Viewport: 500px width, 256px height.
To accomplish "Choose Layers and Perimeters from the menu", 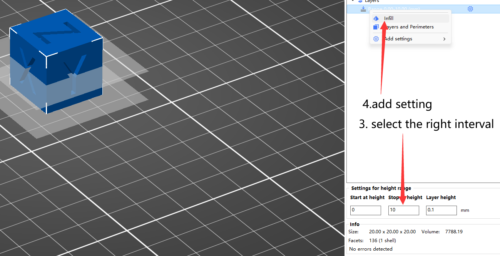I will [x=410, y=27].
